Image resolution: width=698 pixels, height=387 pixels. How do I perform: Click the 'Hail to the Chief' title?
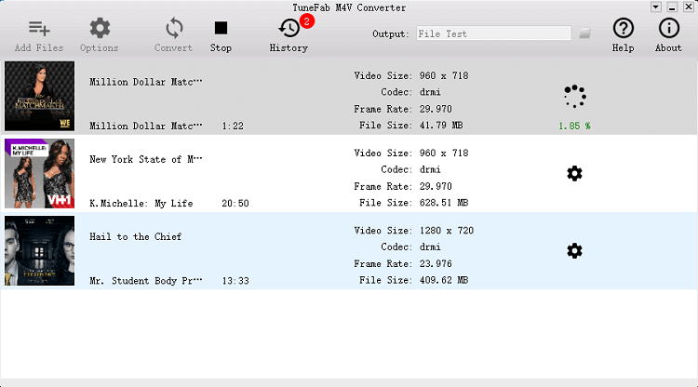click(135, 236)
